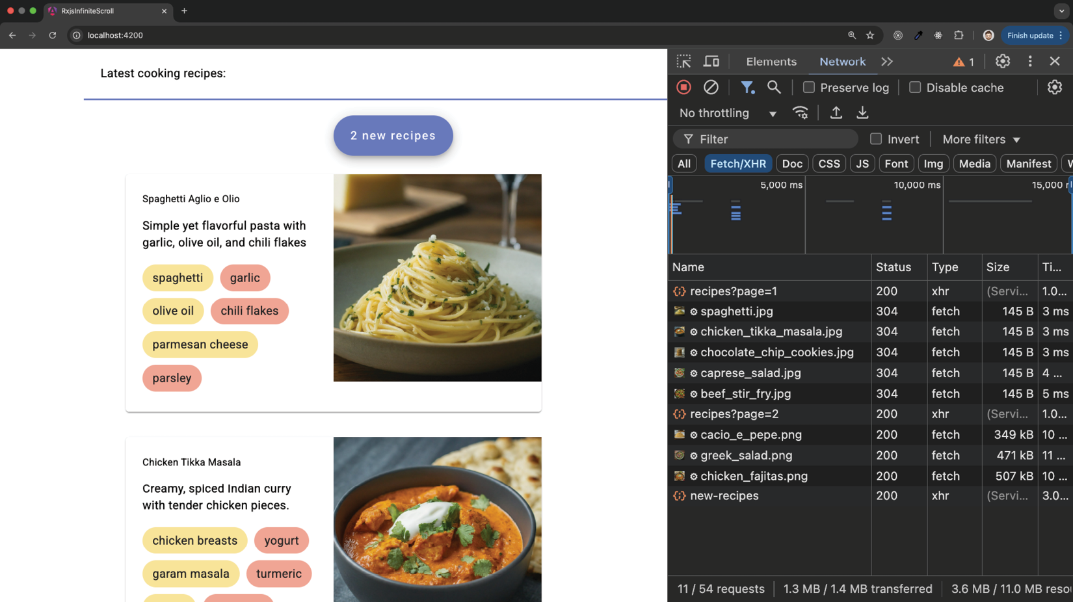Click the Finish update button

point(1033,35)
